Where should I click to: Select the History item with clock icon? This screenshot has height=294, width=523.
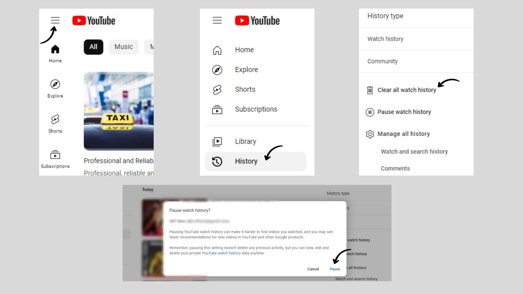(x=246, y=161)
